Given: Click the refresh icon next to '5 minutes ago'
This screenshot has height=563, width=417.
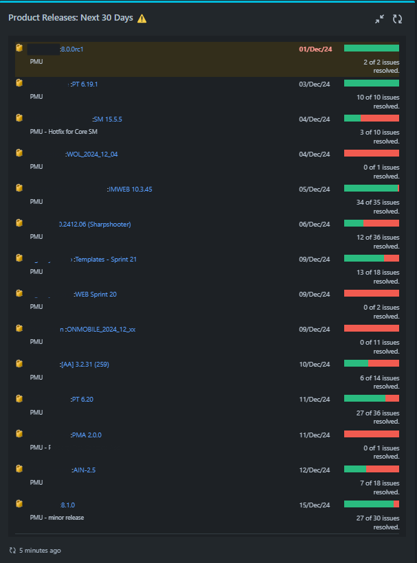Looking at the screenshot, I should pyautogui.click(x=12, y=550).
